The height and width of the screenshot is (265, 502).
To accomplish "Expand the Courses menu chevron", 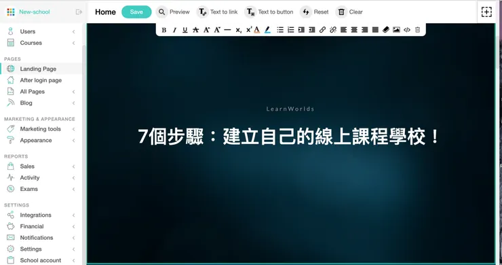I will [x=74, y=43].
